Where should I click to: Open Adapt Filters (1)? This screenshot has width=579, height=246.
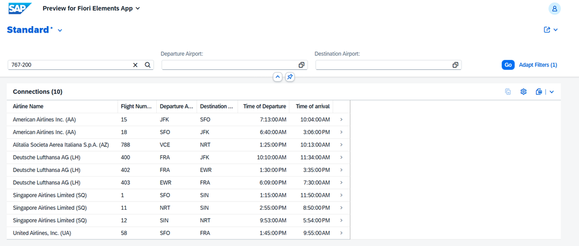[537, 65]
